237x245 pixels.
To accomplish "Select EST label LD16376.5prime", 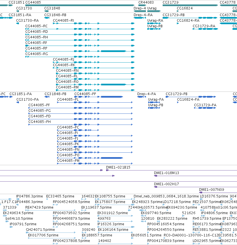I will pos(214,196).
